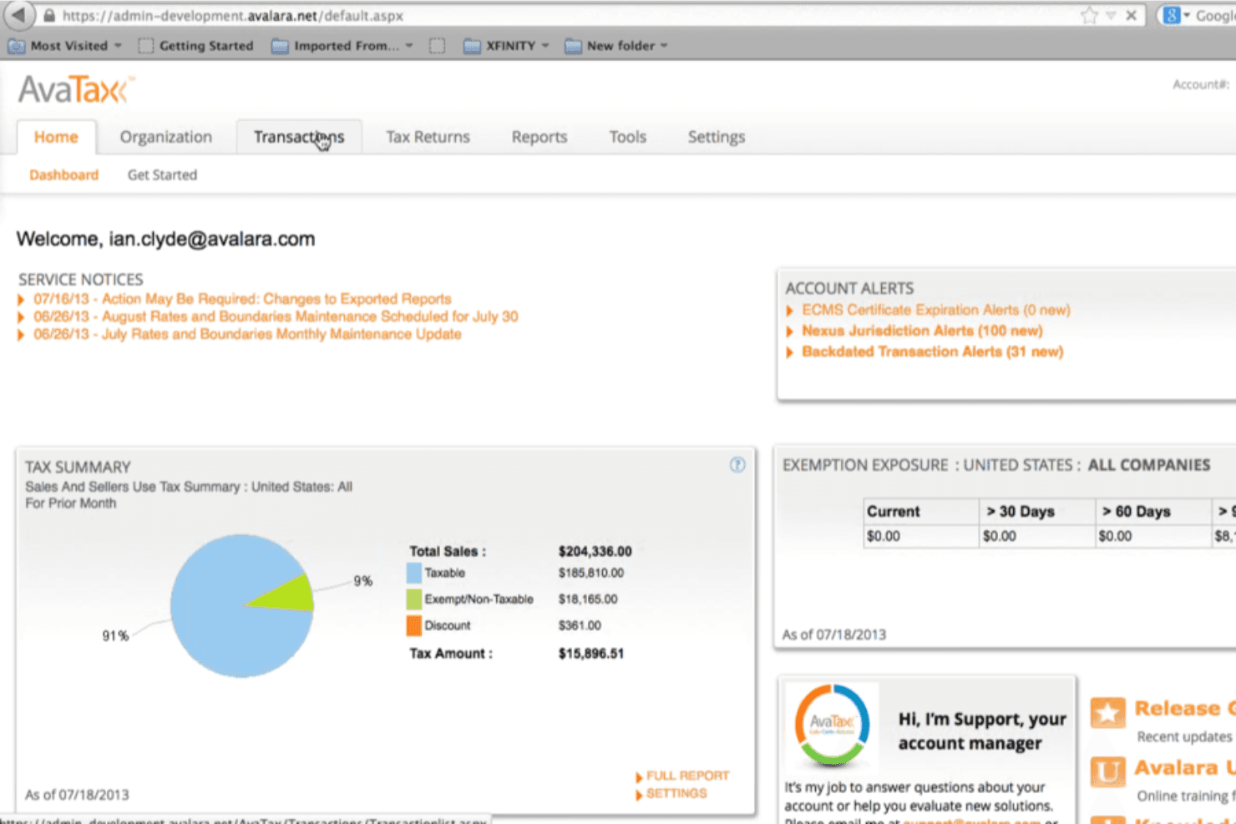1236x824 pixels.
Task: Click the > 30 Days column header
Action: (x=1036, y=512)
